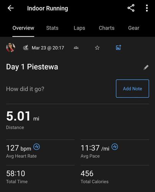Viewport: 155px width, 192px height.
Task: Select the Overview tab
Action: coord(23,28)
